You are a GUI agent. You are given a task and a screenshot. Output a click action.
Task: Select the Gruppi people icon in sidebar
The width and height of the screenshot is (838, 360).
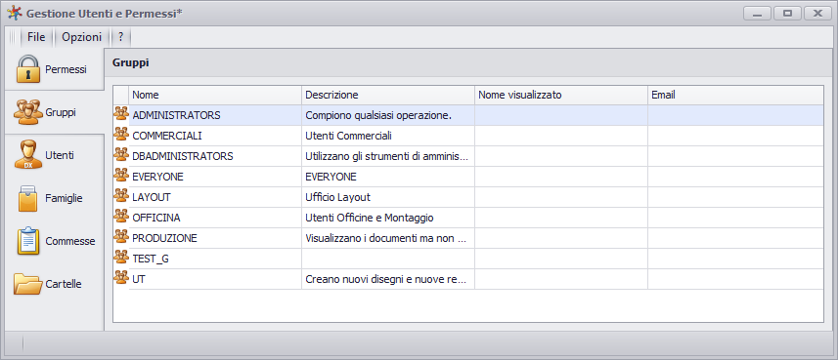[28, 112]
